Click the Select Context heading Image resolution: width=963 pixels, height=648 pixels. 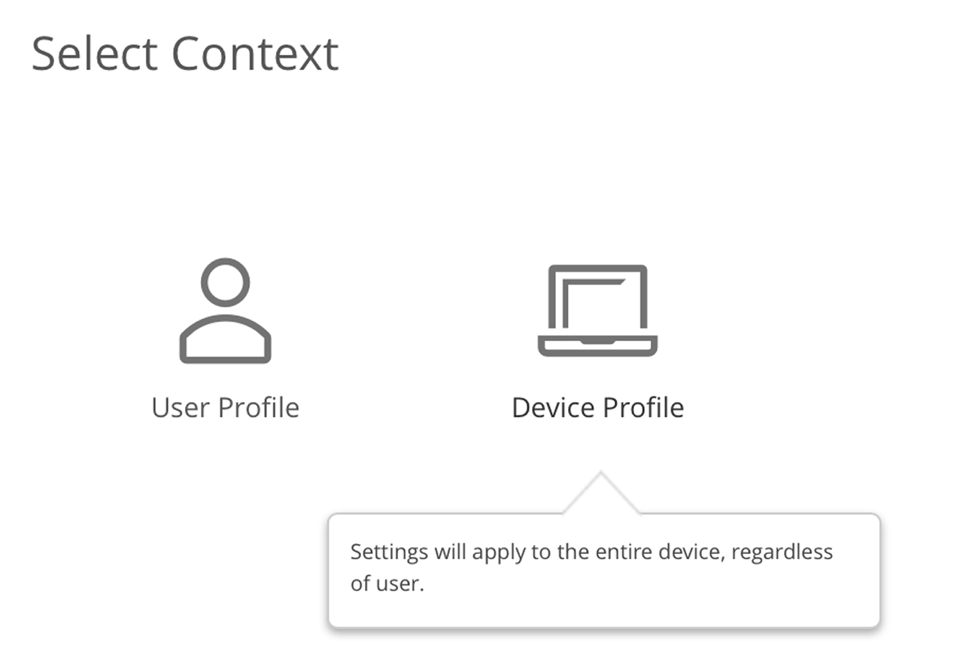click(x=185, y=54)
